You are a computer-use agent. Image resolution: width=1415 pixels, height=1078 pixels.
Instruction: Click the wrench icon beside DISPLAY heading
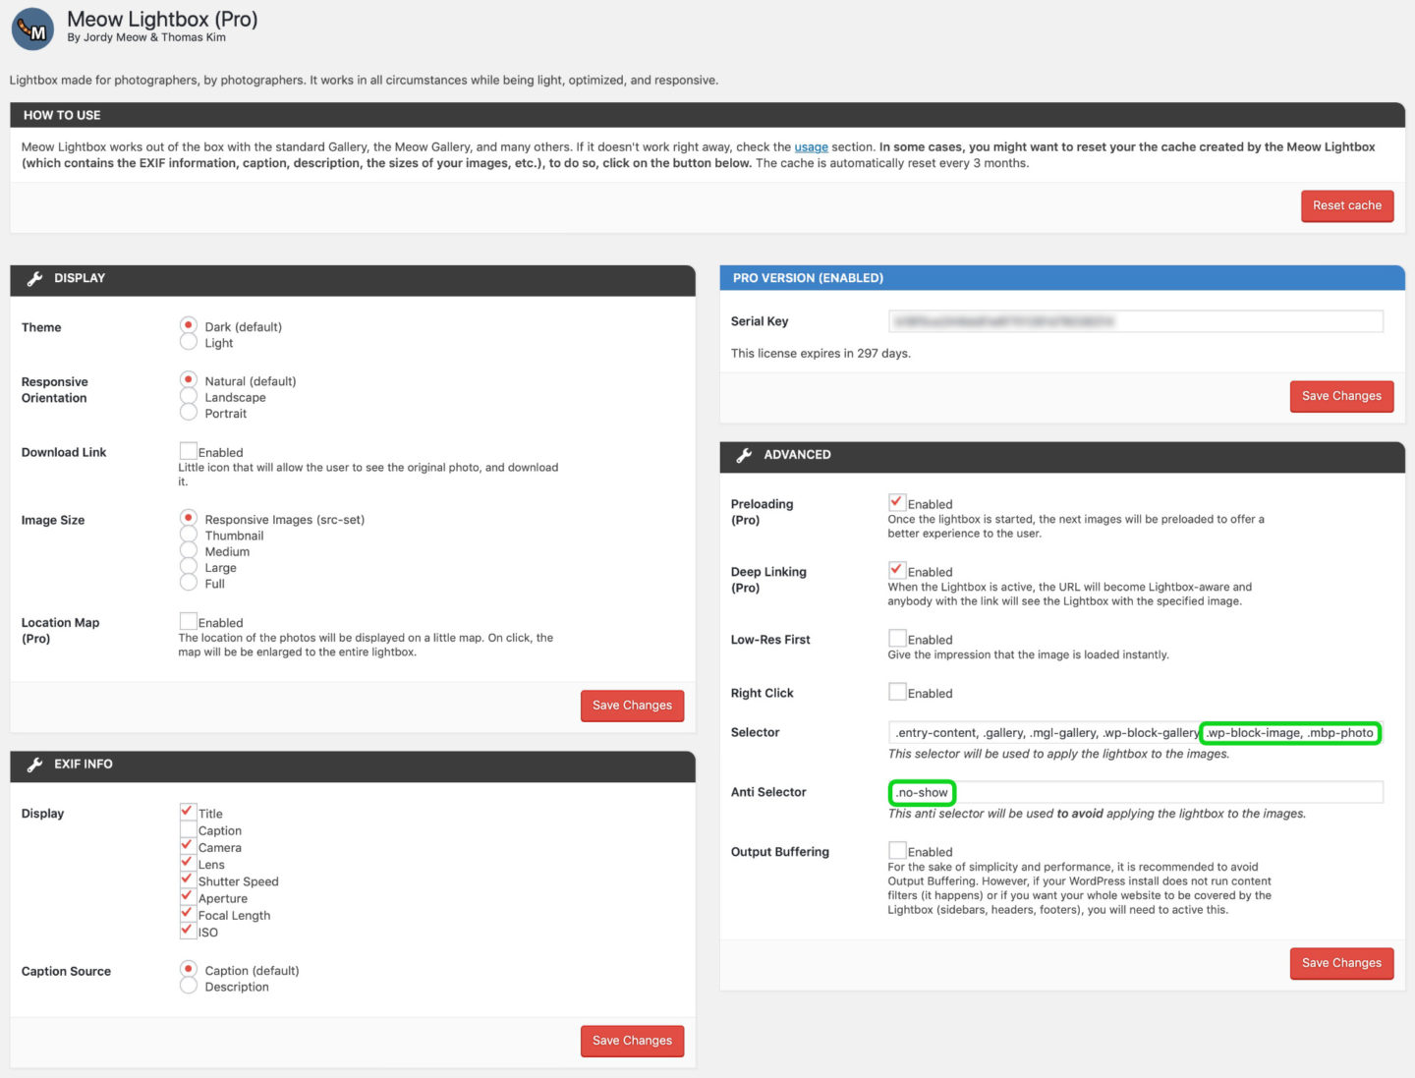(34, 279)
